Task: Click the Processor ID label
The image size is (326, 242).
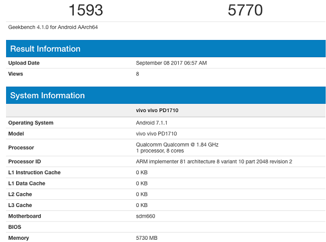Action: (x=24, y=162)
